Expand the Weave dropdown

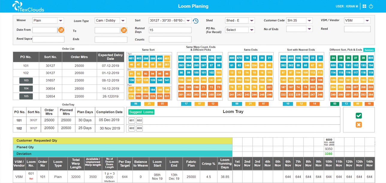click(x=61, y=21)
